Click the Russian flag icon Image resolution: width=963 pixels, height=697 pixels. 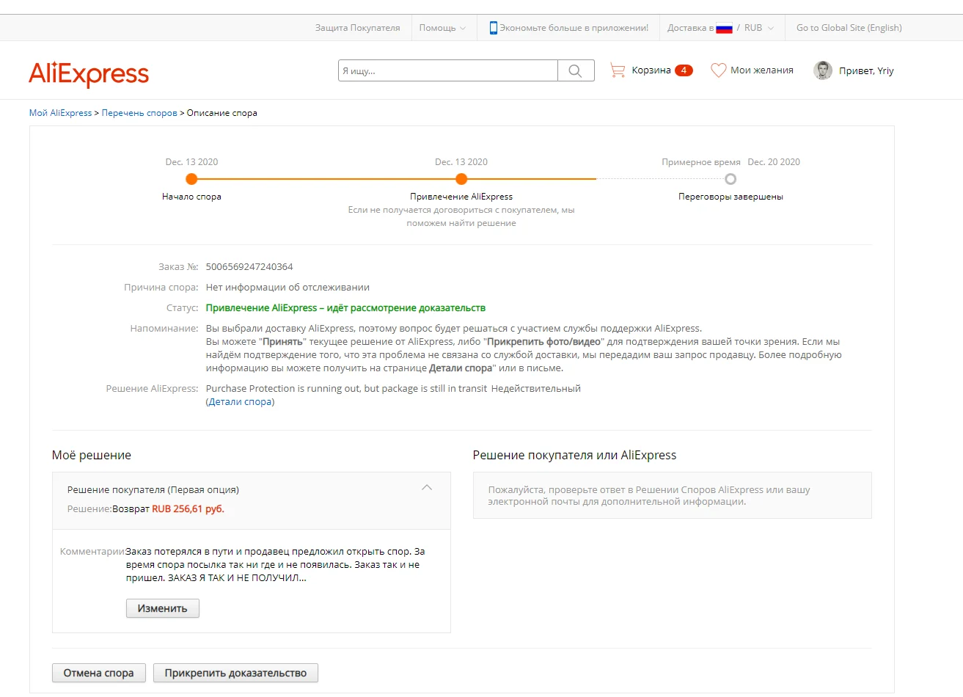click(725, 28)
